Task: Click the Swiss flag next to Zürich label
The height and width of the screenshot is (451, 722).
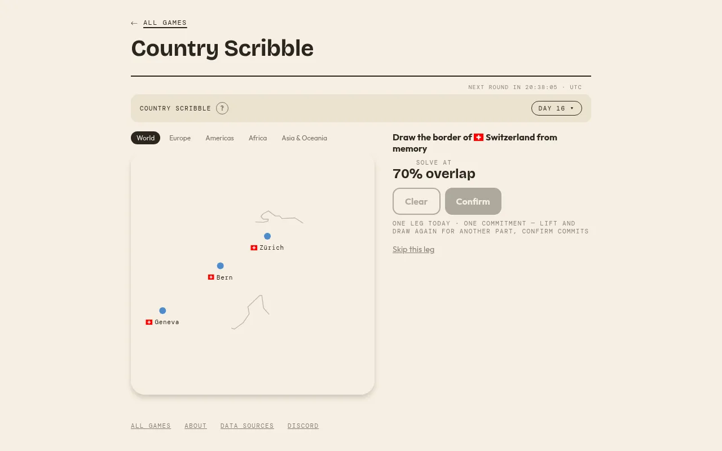Action: point(254,247)
